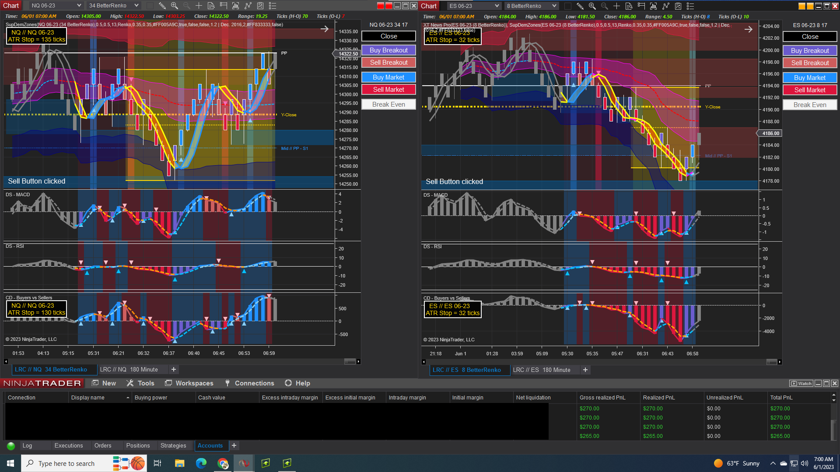Add a new tab beside Accounts
The height and width of the screenshot is (472, 840).
[234, 446]
